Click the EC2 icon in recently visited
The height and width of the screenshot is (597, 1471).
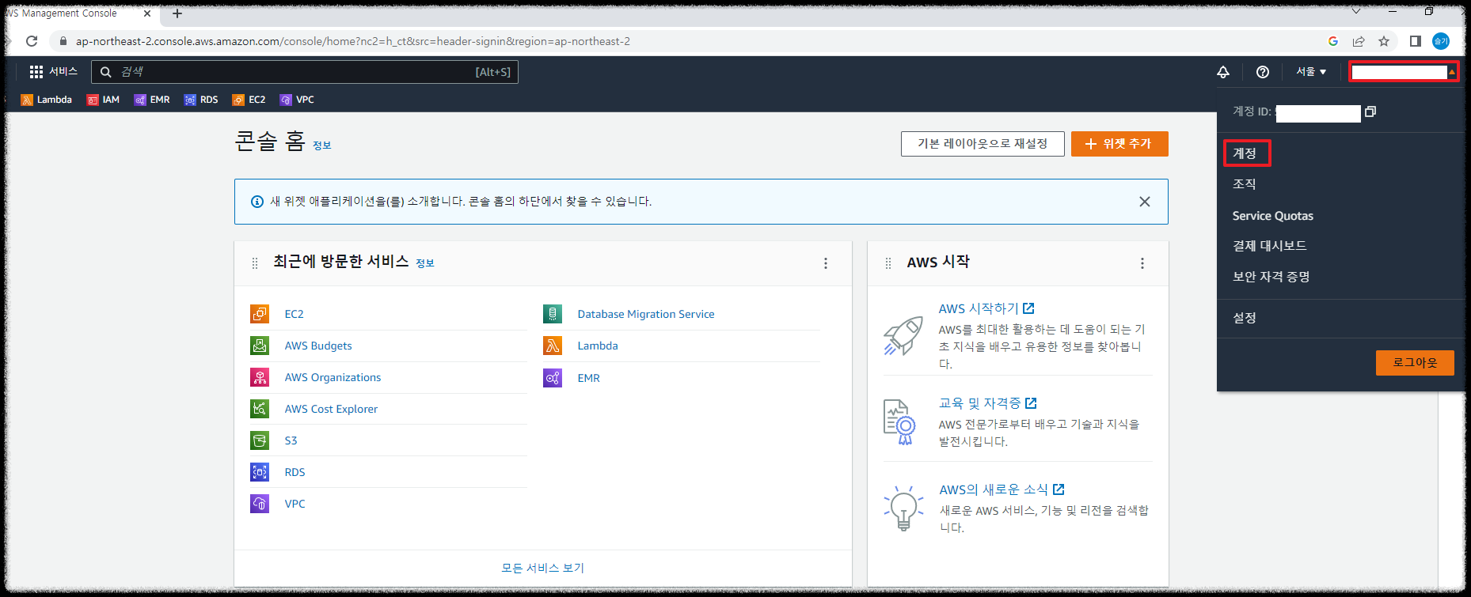[260, 314]
